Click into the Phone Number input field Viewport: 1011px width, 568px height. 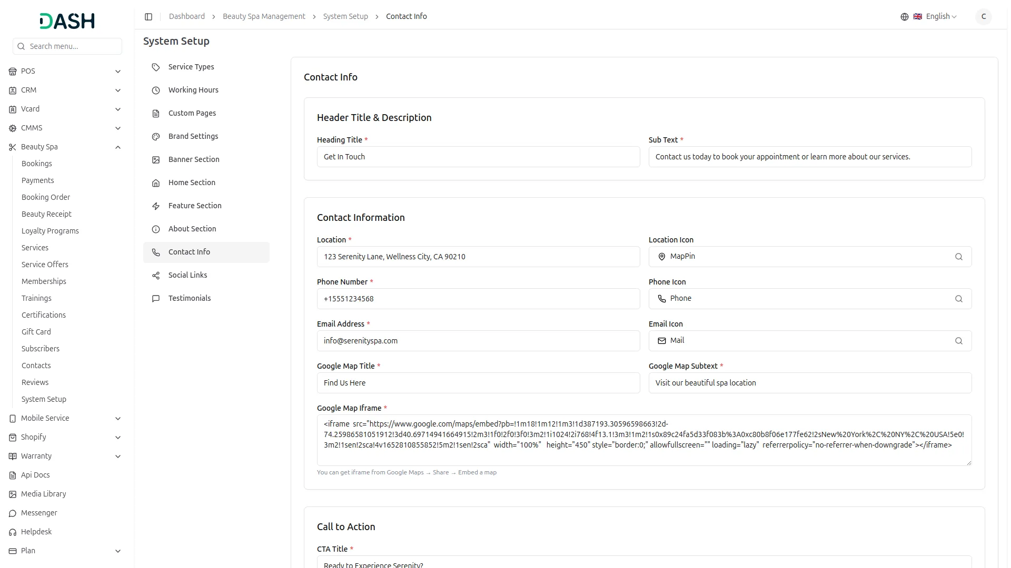pyautogui.click(x=478, y=299)
